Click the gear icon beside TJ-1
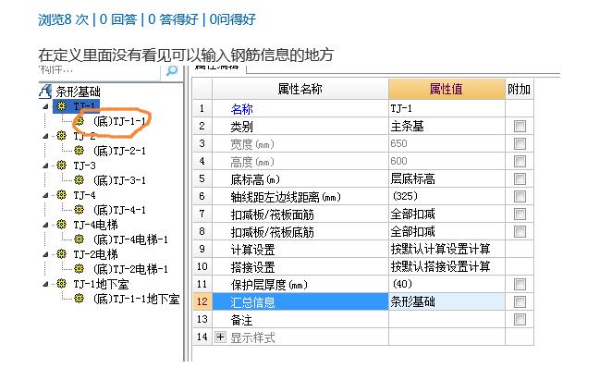The width and height of the screenshot is (612, 368). (x=61, y=105)
